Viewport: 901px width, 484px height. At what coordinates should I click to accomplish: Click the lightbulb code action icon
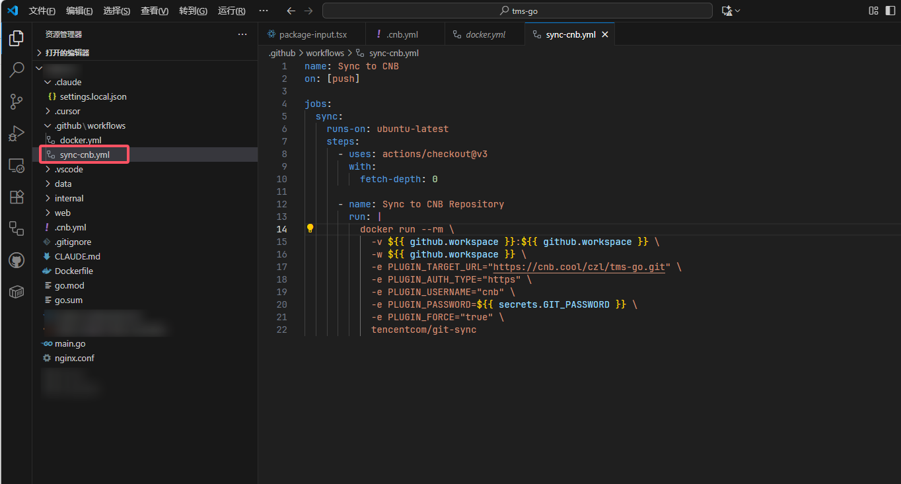point(310,228)
